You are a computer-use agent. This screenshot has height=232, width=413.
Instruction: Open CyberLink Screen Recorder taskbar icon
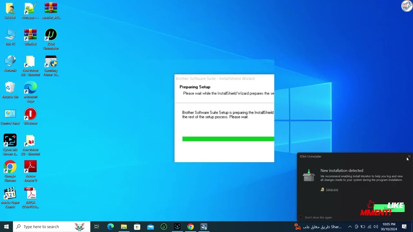pos(177,227)
